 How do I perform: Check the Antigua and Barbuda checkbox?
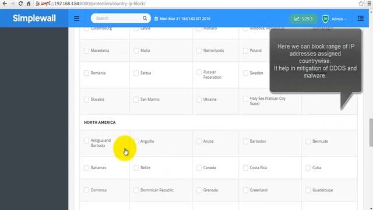click(86, 141)
